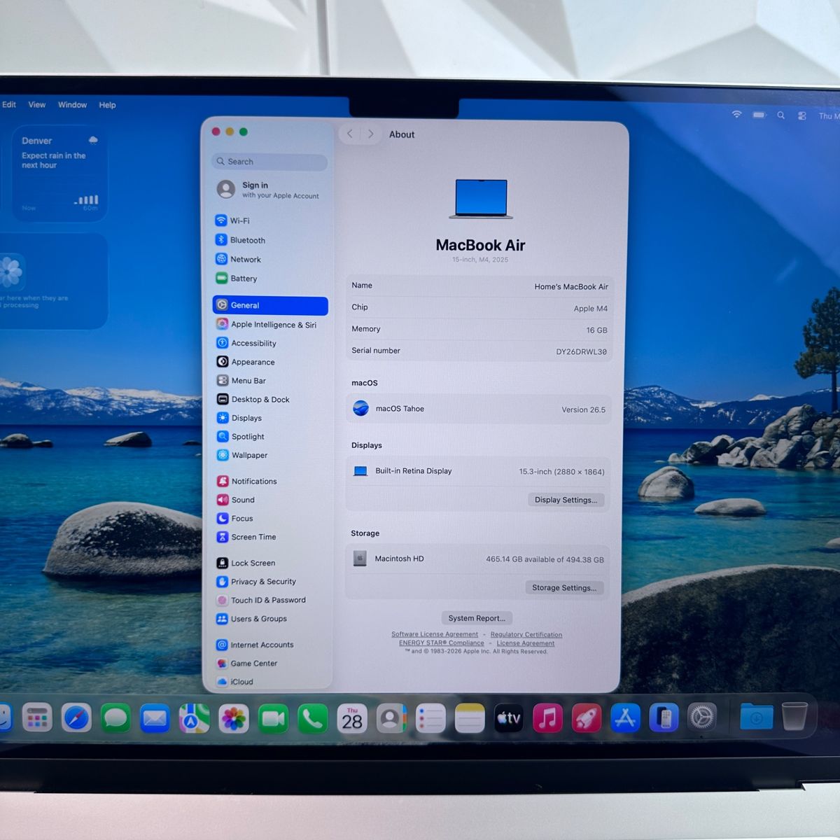840x840 pixels.
Task: Open the Window menu
Action: 73,105
